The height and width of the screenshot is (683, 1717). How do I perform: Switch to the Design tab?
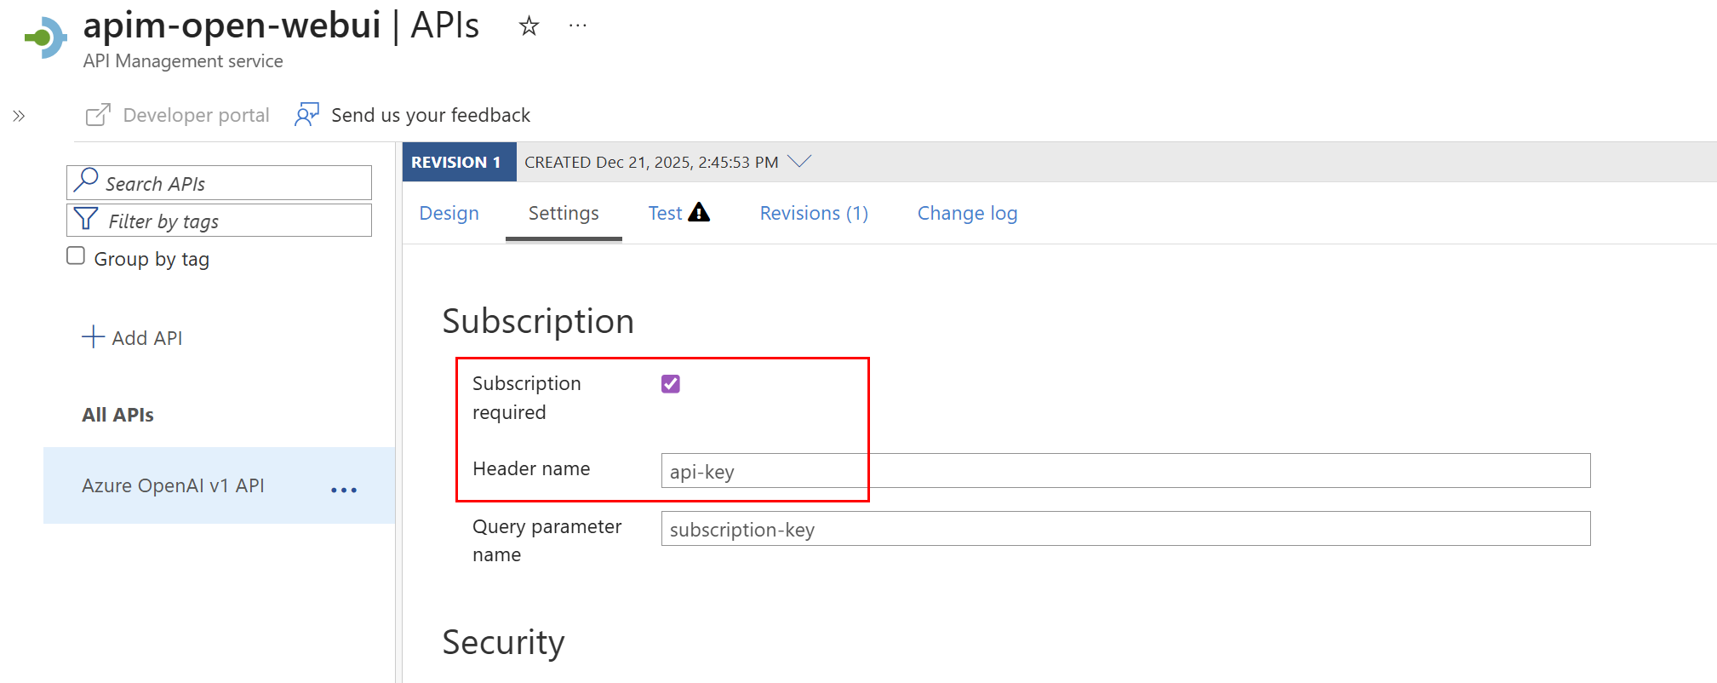tap(449, 213)
